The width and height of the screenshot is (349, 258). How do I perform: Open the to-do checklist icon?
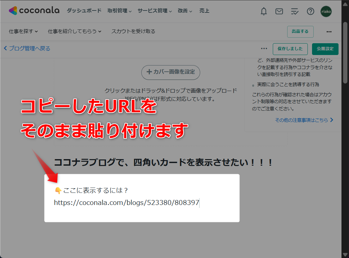tap(295, 11)
